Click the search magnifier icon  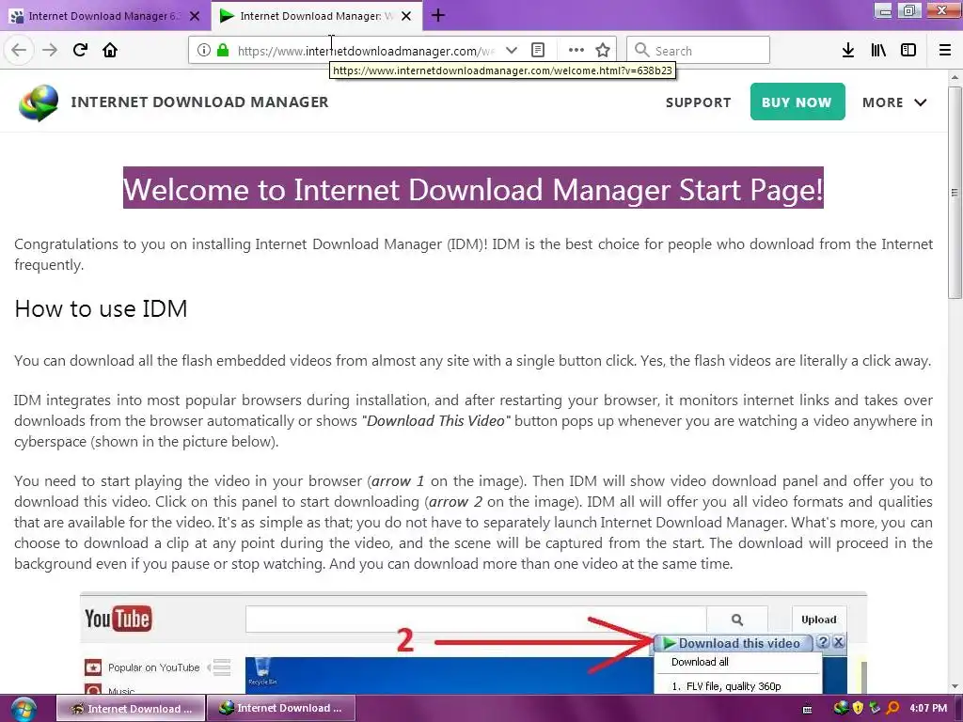point(641,51)
